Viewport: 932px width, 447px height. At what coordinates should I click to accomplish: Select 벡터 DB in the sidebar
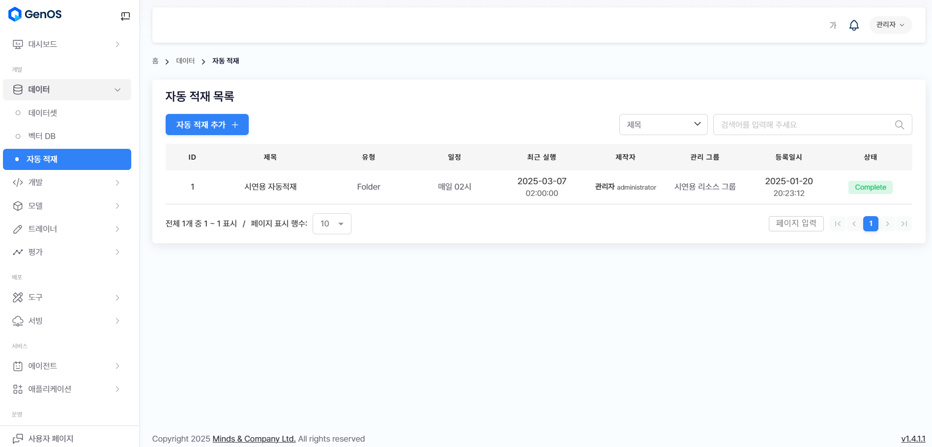(42, 136)
